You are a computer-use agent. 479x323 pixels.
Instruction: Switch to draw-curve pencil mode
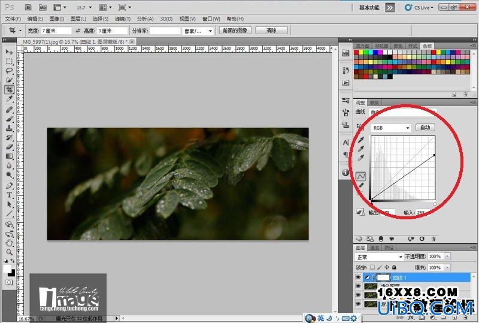(361, 186)
